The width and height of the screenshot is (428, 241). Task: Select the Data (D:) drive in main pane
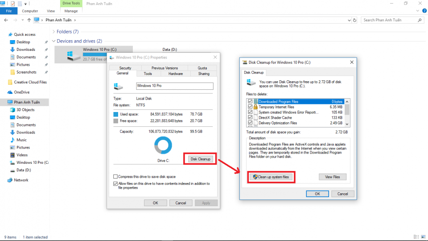click(169, 50)
